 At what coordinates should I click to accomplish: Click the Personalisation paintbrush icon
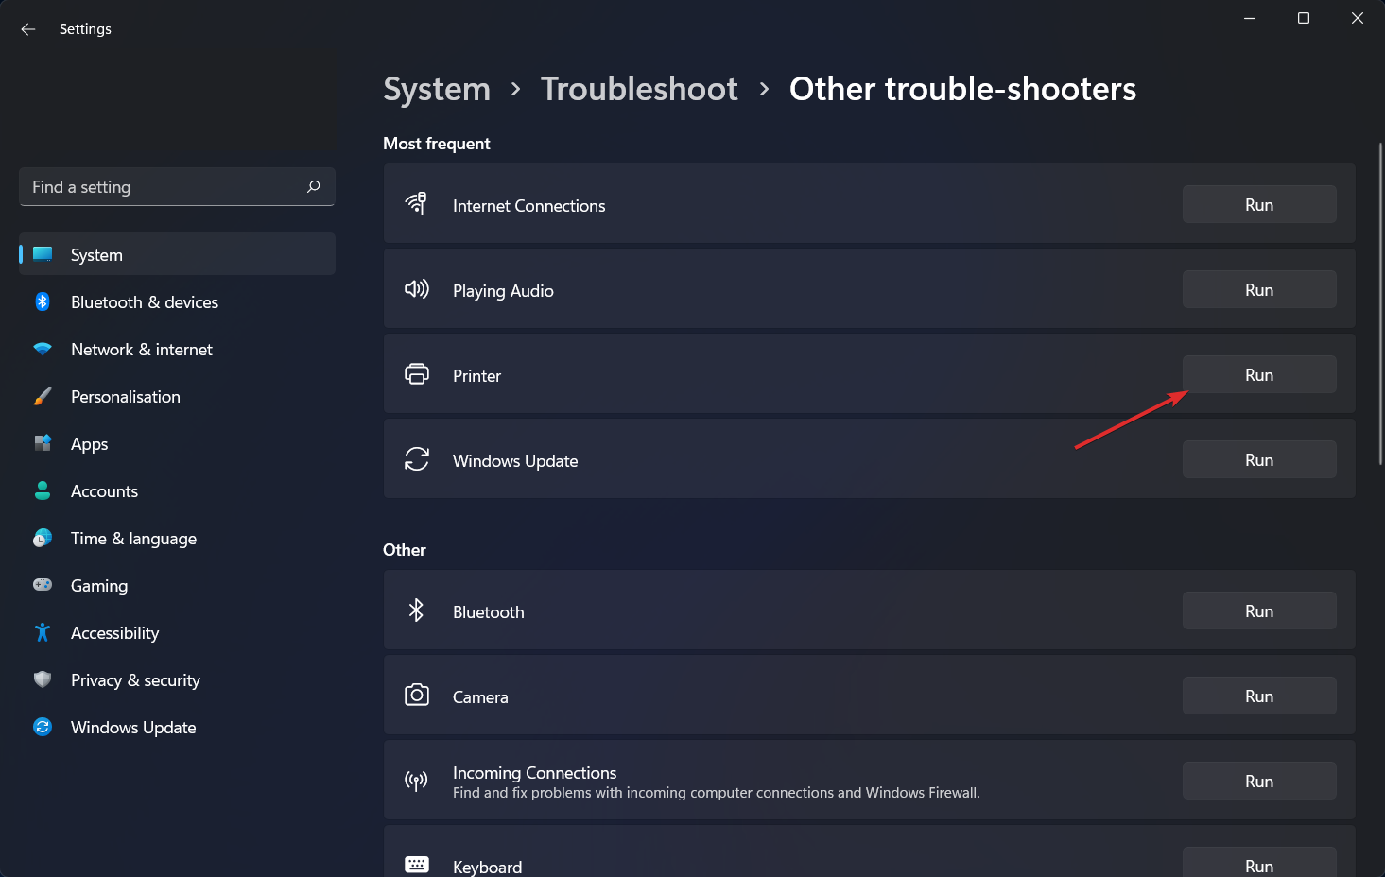click(x=43, y=396)
